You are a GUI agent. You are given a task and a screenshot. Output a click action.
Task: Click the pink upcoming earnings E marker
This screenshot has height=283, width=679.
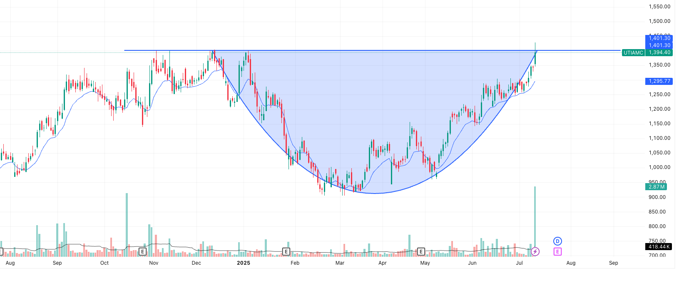pyautogui.click(x=557, y=251)
